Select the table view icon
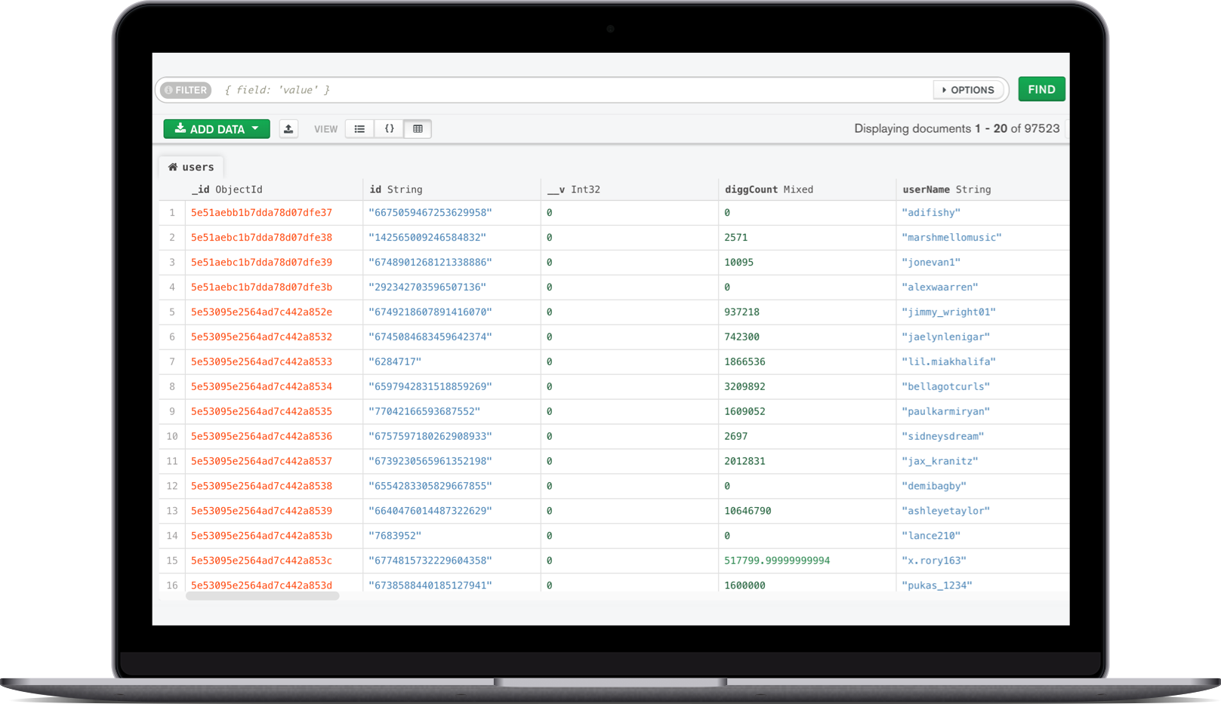 coord(418,129)
